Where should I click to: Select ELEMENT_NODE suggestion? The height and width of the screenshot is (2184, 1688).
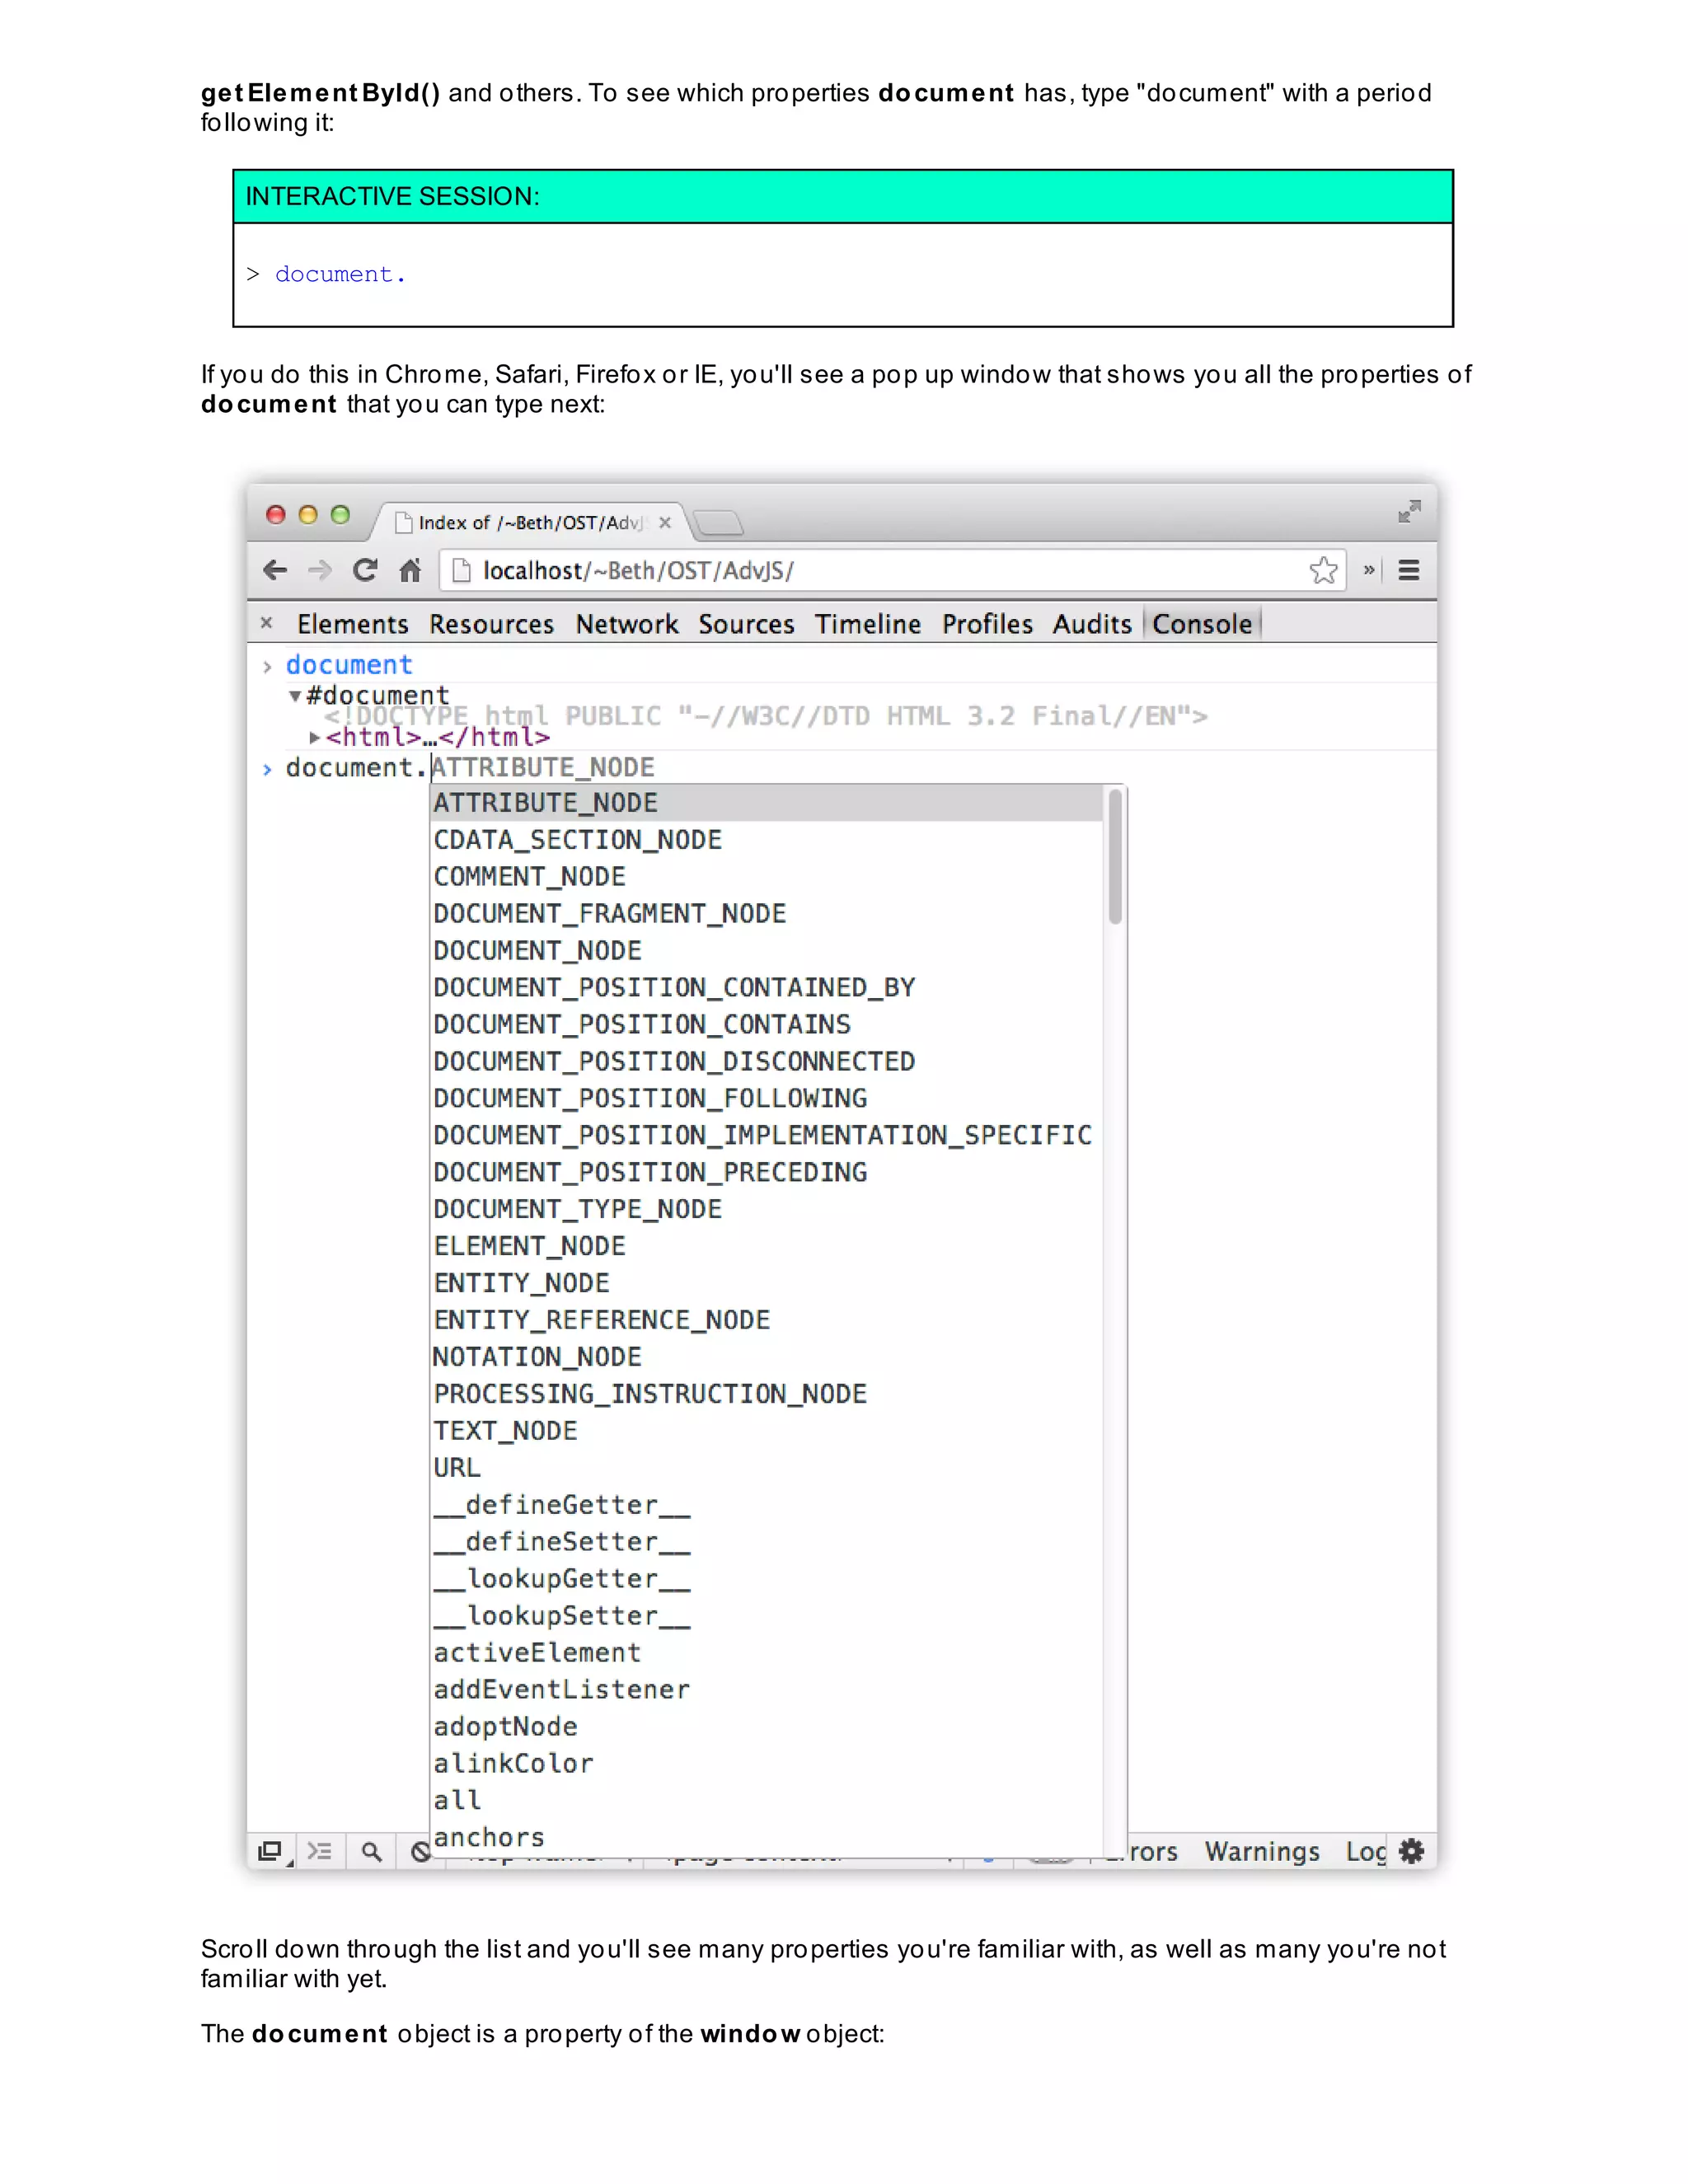(767, 1247)
